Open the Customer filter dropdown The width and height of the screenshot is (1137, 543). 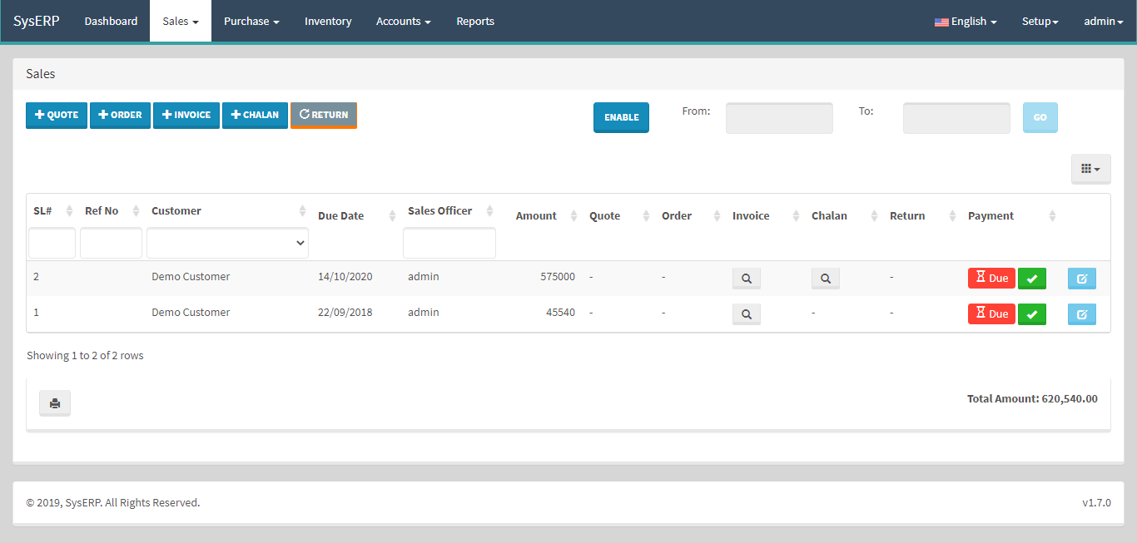[228, 243]
